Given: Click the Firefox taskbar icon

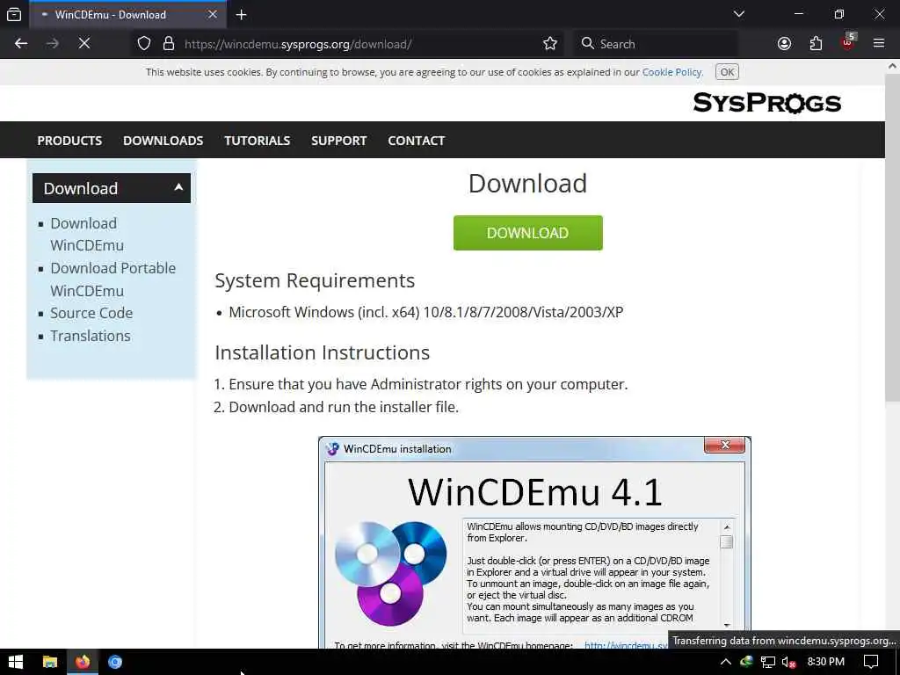Looking at the screenshot, I should coord(83,662).
